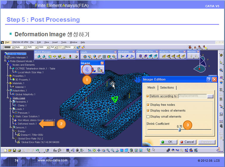This screenshot has height=167, width=225.
Task: Collapse the Sensors.1 tree node
Action: coord(10,127)
